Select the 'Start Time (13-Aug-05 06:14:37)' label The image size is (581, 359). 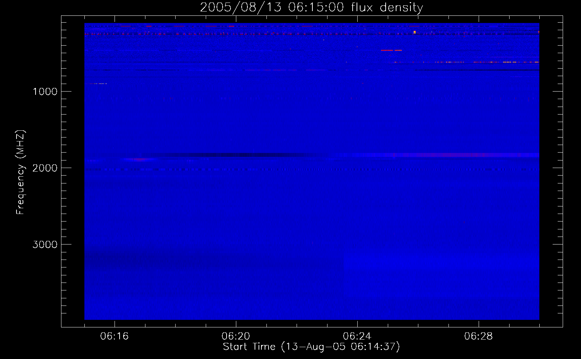coord(311,347)
